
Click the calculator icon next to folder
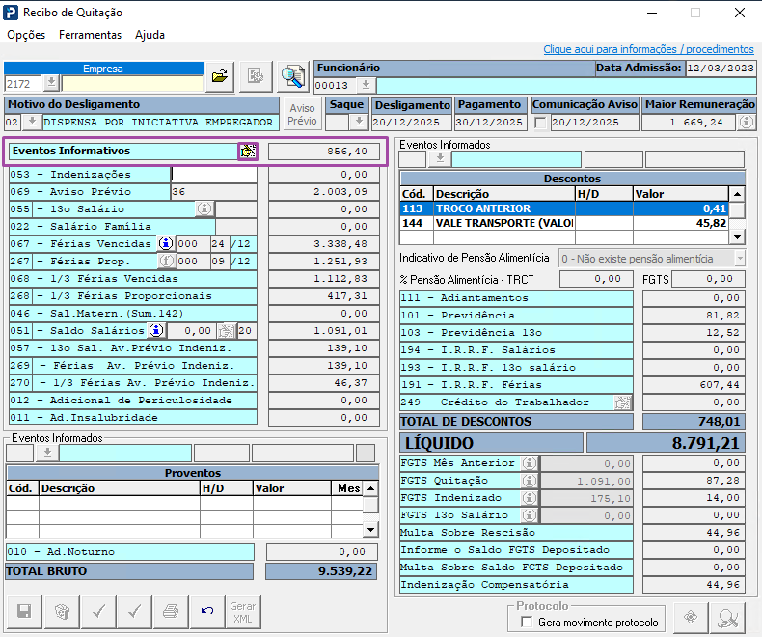(x=256, y=76)
